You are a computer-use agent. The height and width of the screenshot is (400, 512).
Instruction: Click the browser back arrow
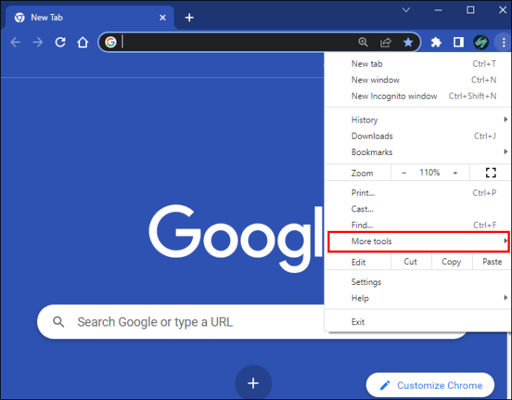click(16, 42)
